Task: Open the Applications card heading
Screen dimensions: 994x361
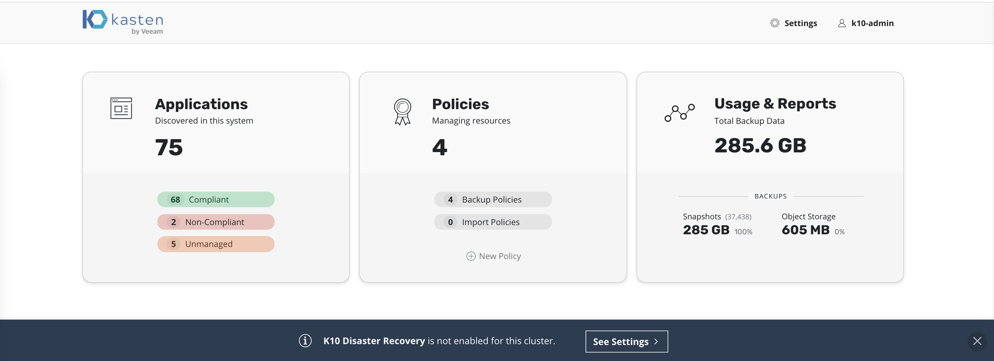Action: (201, 104)
